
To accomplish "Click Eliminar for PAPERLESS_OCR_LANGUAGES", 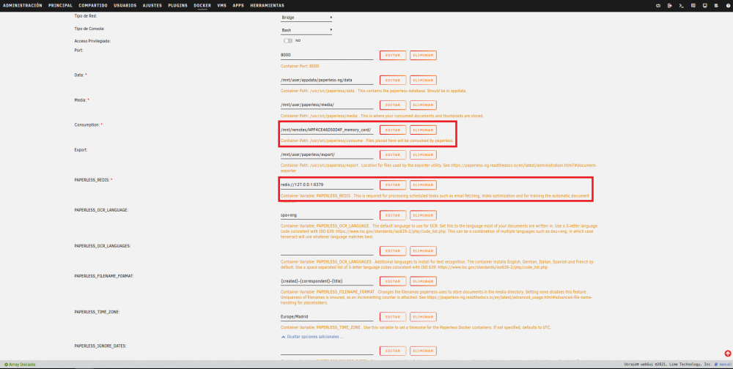I will pyautogui.click(x=423, y=251).
